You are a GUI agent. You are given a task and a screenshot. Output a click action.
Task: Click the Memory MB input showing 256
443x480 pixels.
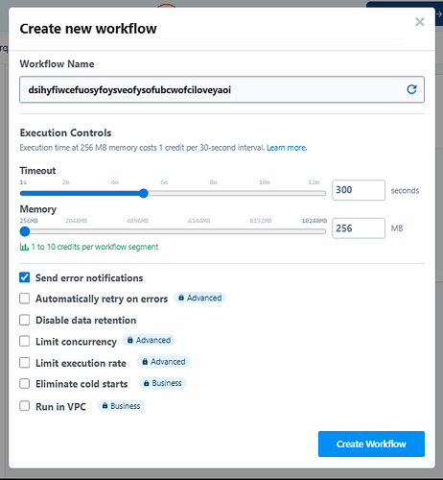coord(359,228)
